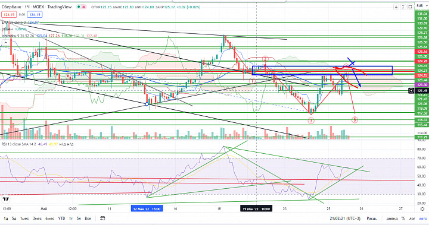The width and height of the screenshot is (429, 225).
Task: Click the 19 Май '22 16:00 crosshair date label
Action: click(x=256, y=209)
